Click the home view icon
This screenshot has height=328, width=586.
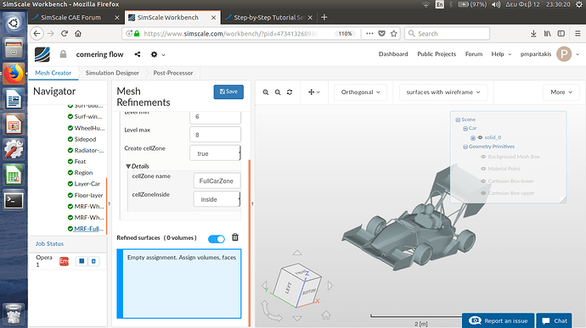326,315
